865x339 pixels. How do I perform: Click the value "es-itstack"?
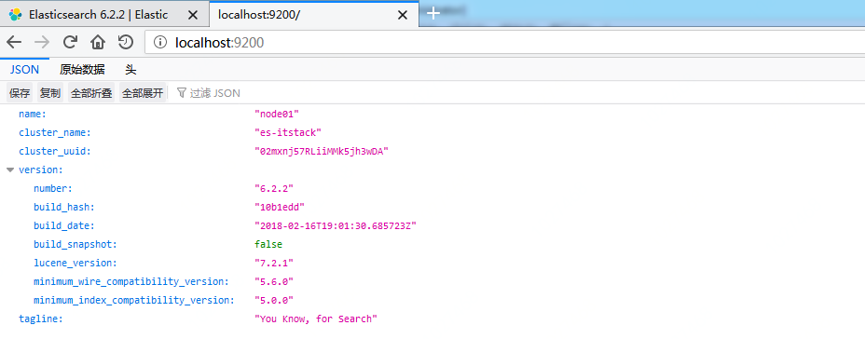[x=287, y=132]
